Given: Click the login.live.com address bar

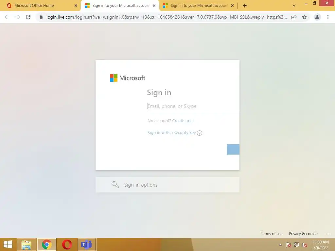Looking at the screenshot, I should coord(167,17).
